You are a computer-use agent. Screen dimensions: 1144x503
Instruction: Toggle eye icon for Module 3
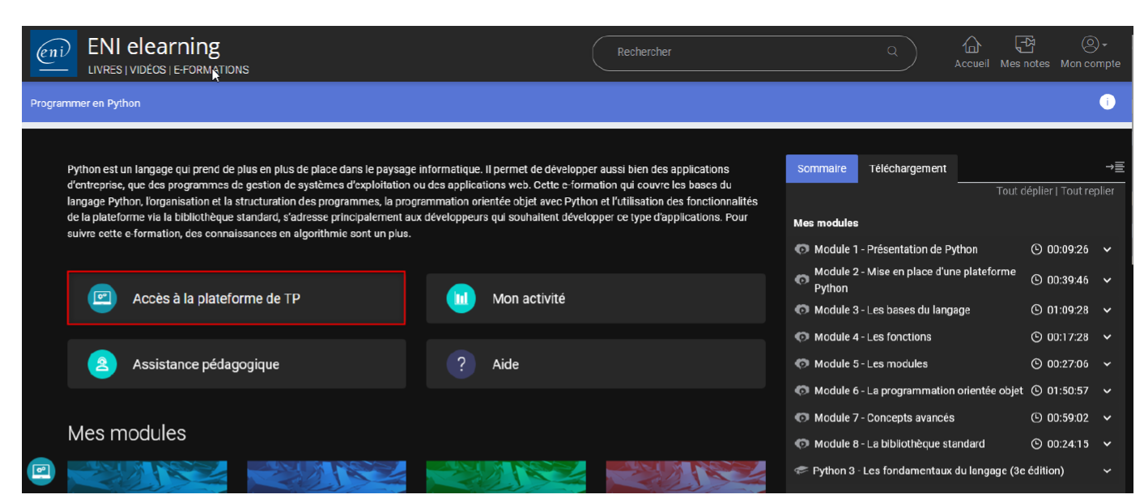pyautogui.click(x=802, y=310)
